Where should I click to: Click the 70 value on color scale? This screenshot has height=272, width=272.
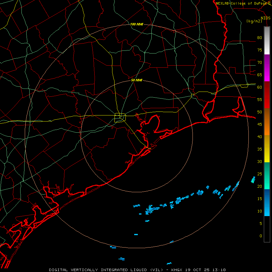pos(260,63)
